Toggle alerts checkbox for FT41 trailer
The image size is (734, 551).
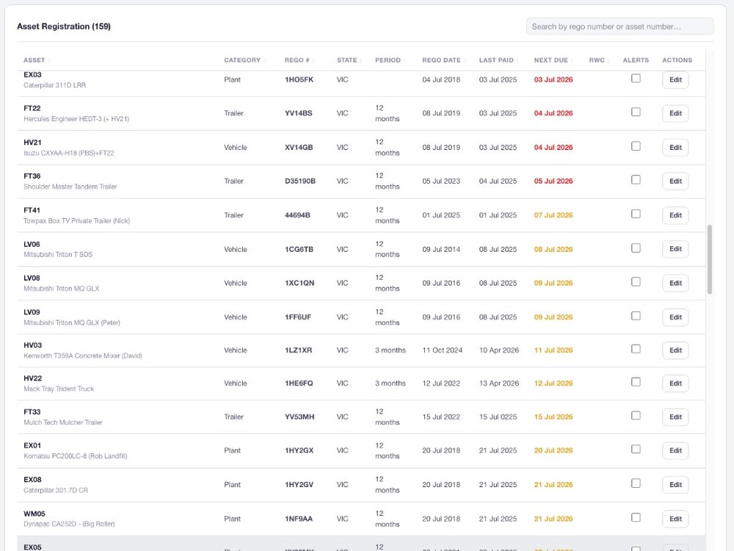636,214
